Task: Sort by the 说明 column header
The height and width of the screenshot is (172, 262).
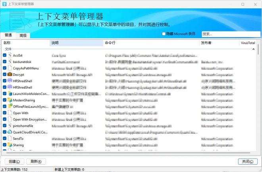Action: 77,43
